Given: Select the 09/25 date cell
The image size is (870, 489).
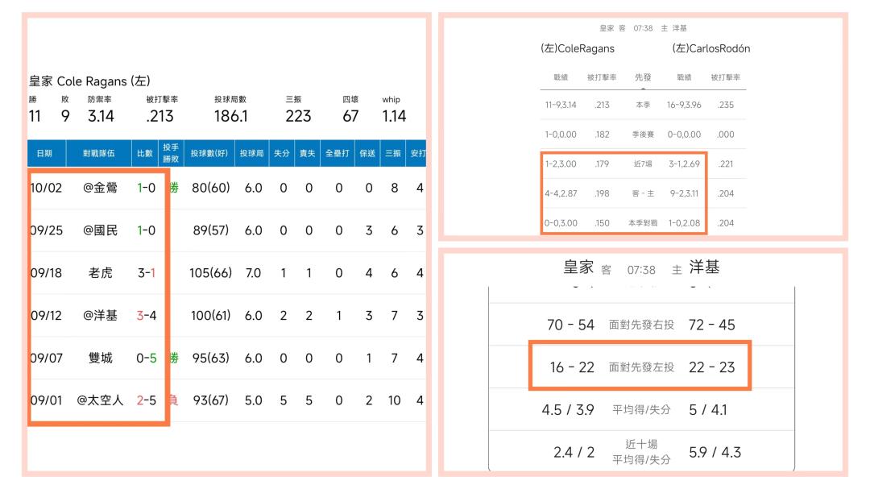Looking at the screenshot, I should (46, 230).
